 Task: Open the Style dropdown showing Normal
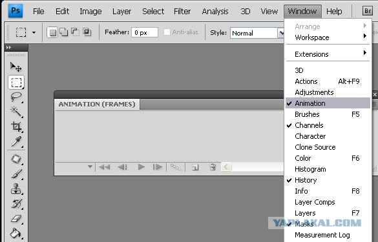pos(257,33)
